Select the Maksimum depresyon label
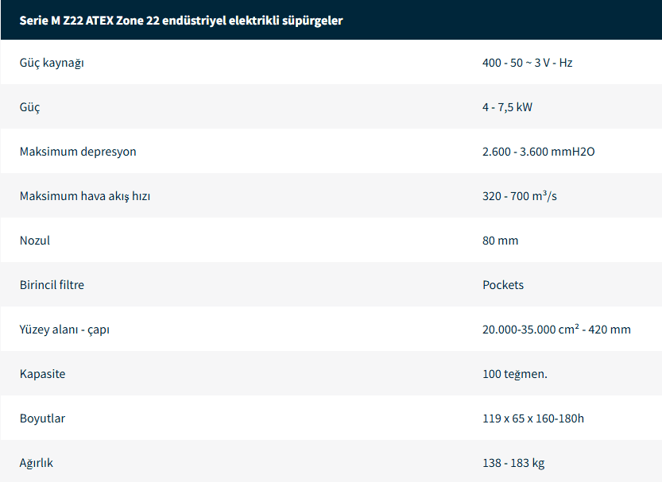 78,152
